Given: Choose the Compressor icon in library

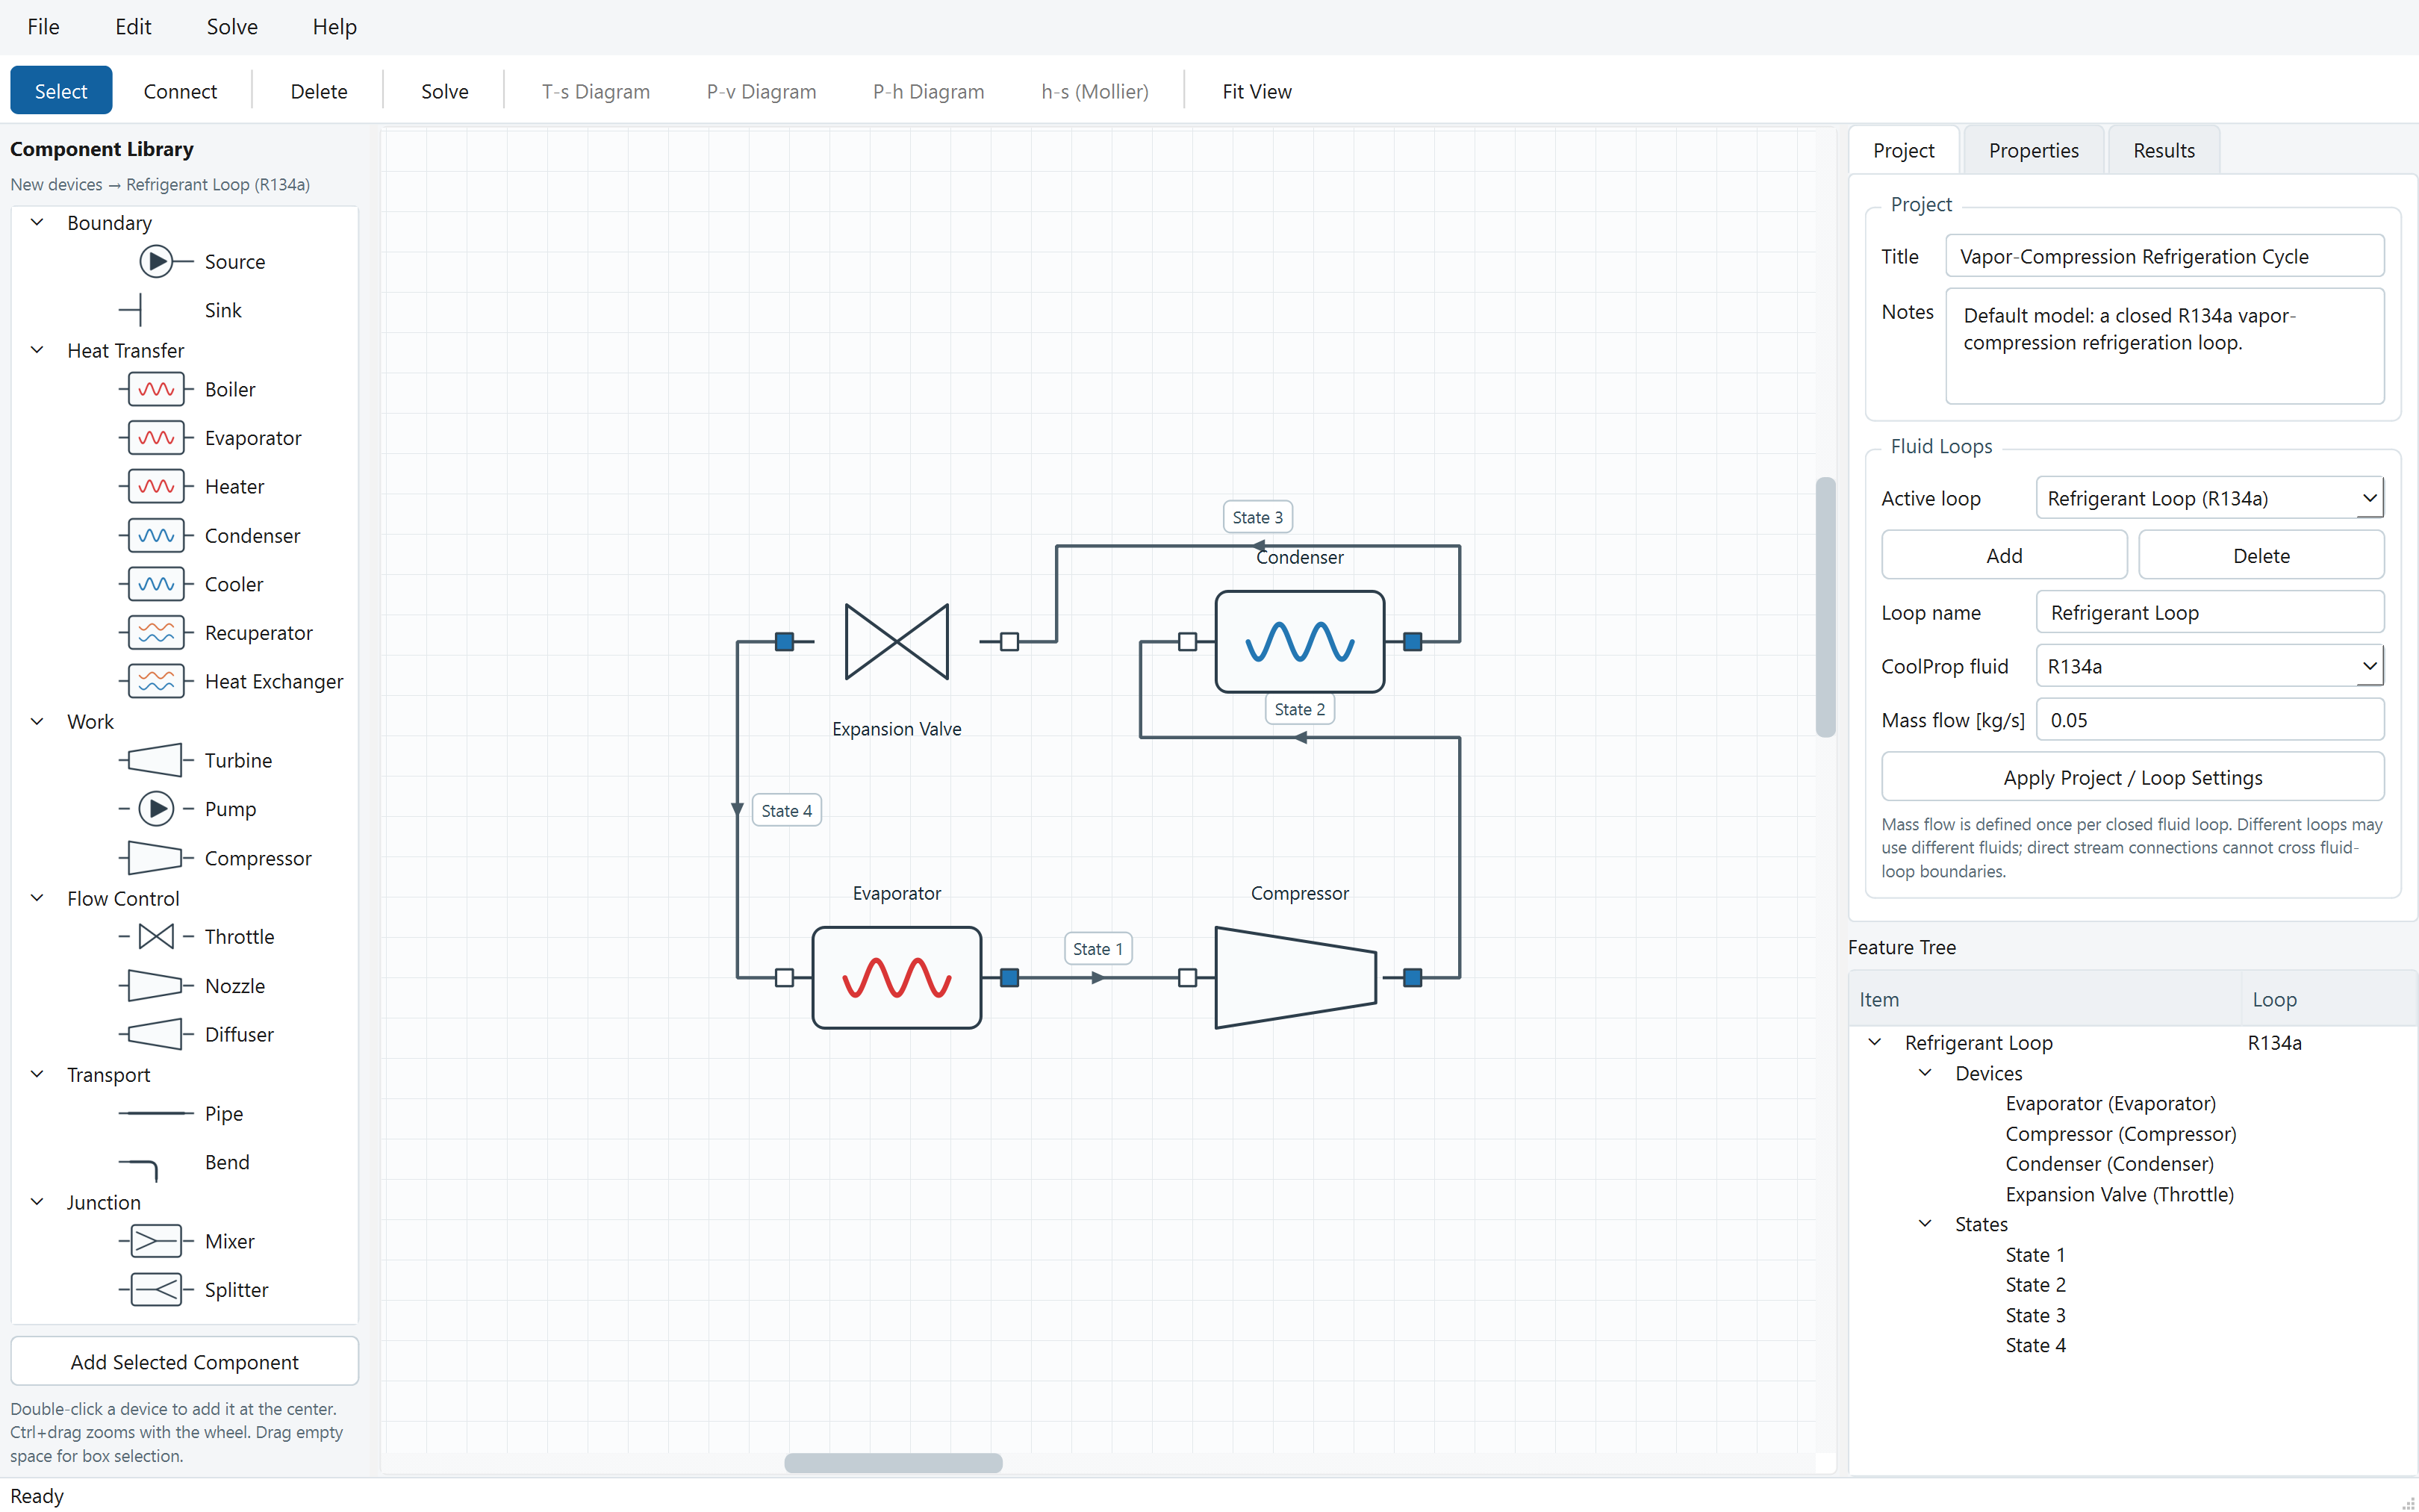Looking at the screenshot, I should [x=156, y=858].
